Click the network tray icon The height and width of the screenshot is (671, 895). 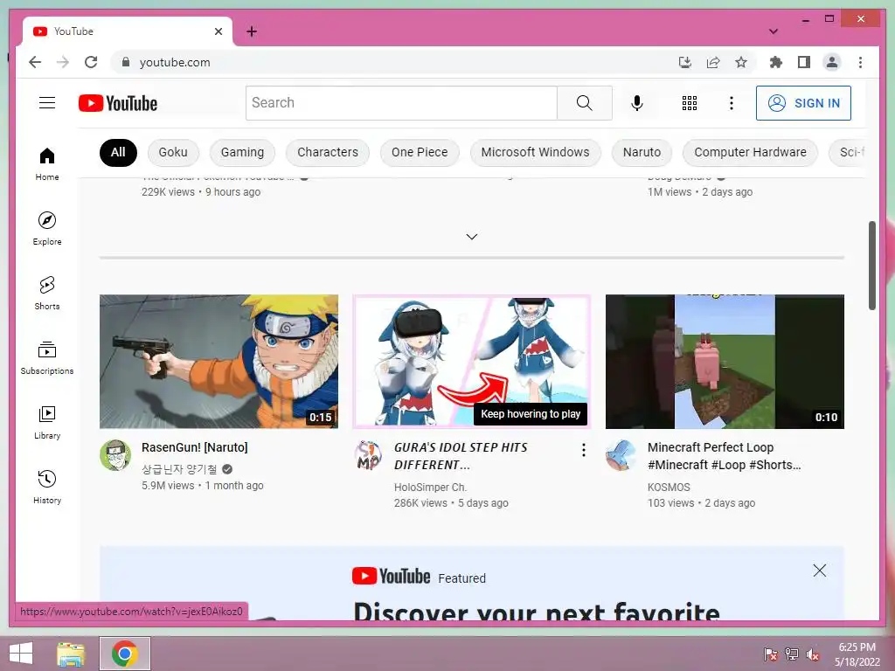click(791, 654)
